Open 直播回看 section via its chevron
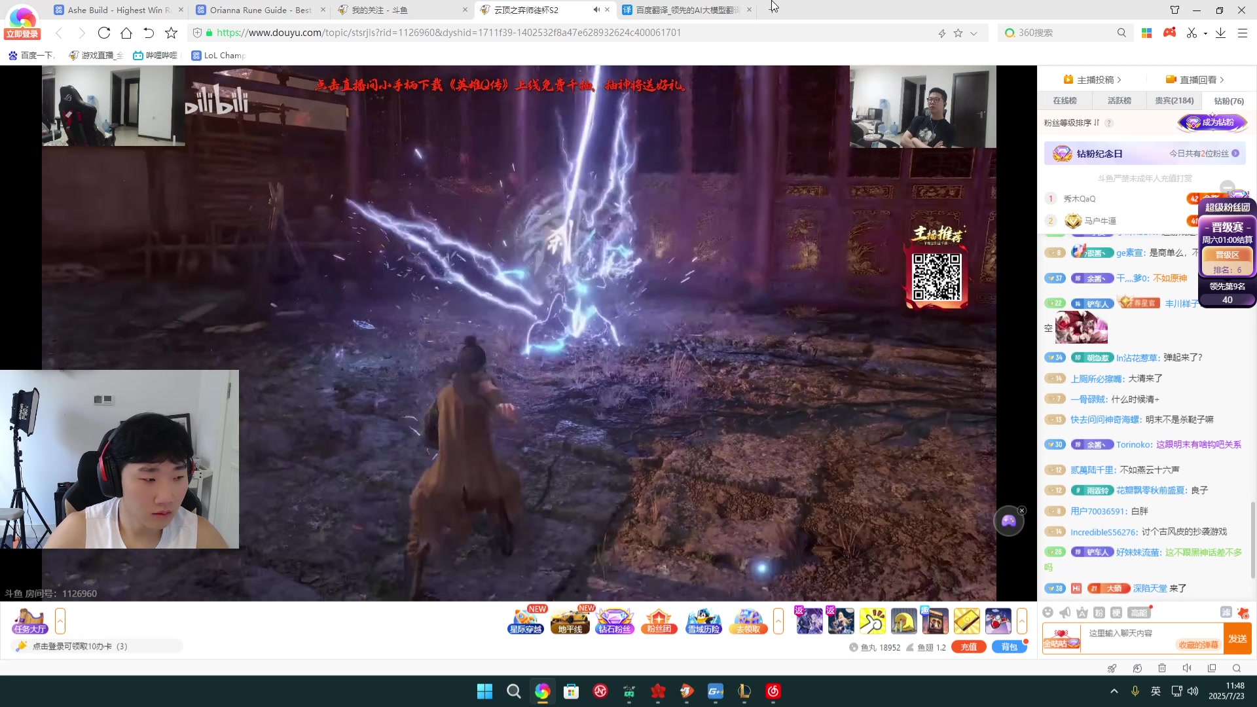Screen dimensions: 1257x707 pos(1222,80)
